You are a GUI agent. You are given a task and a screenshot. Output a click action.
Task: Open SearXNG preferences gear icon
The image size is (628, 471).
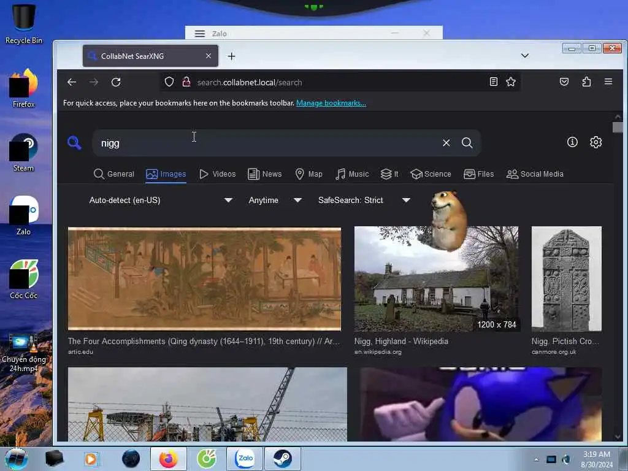click(x=595, y=142)
